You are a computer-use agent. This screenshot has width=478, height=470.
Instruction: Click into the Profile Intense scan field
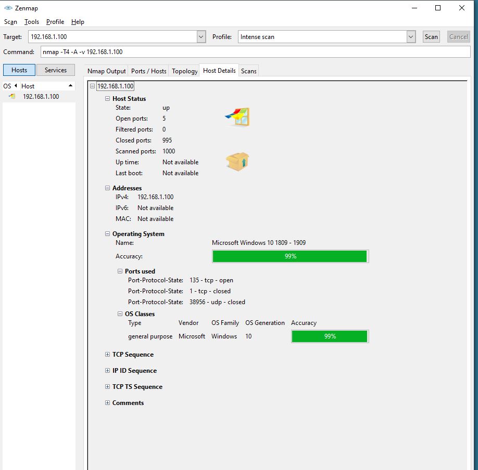322,37
